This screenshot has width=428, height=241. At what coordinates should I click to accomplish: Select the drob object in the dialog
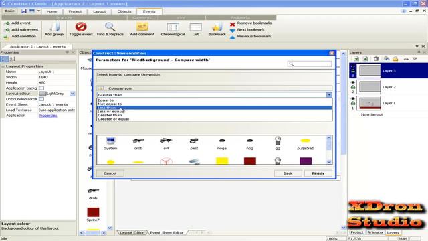pyautogui.click(x=138, y=143)
